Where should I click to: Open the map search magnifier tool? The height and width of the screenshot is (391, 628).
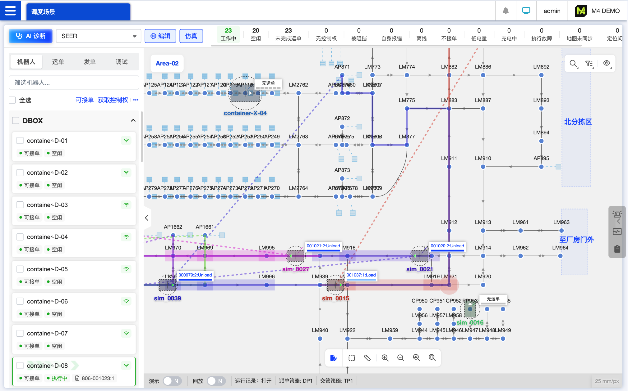[x=573, y=64]
